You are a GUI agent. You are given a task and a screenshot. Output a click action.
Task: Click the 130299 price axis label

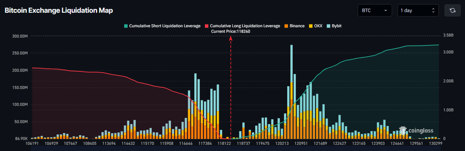pos(436,144)
